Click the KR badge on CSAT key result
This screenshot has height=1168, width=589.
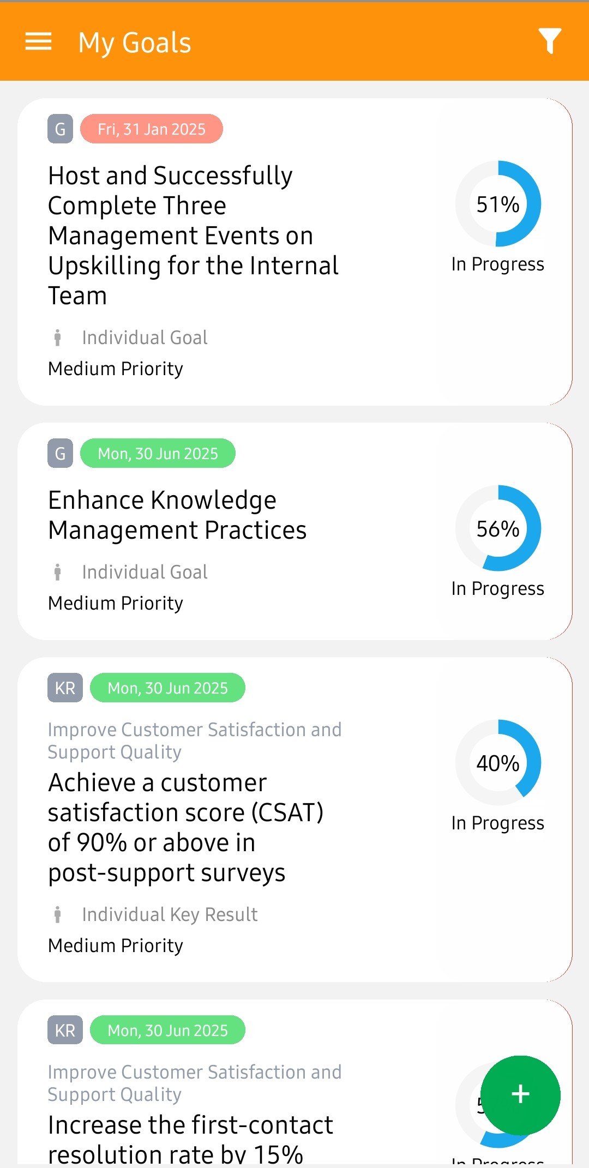click(65, 688)
